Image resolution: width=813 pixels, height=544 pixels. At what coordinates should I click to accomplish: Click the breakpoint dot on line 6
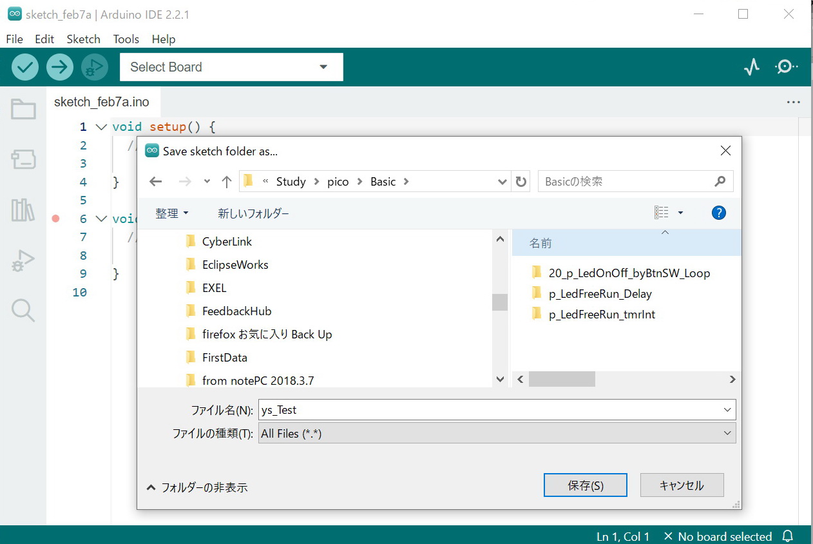tap(55, 219)
